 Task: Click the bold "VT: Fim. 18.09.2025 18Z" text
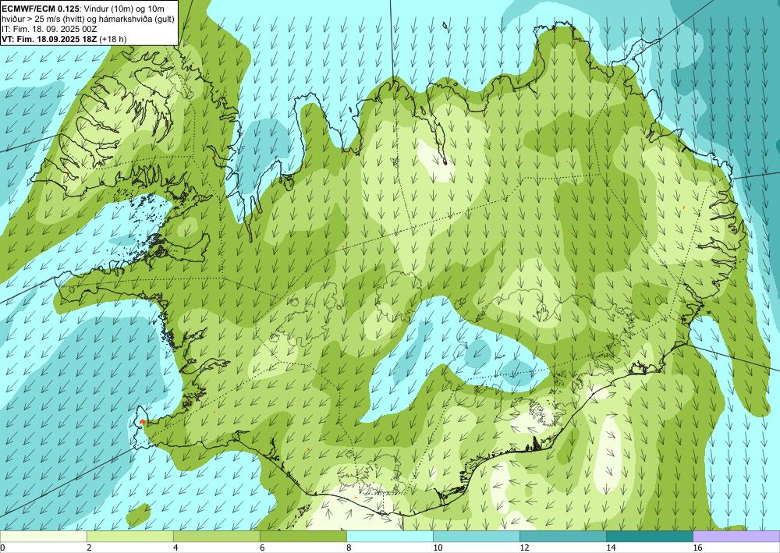pos(50,39)
